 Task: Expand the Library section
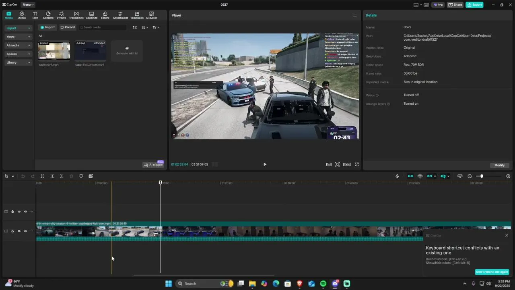[18, 62]
